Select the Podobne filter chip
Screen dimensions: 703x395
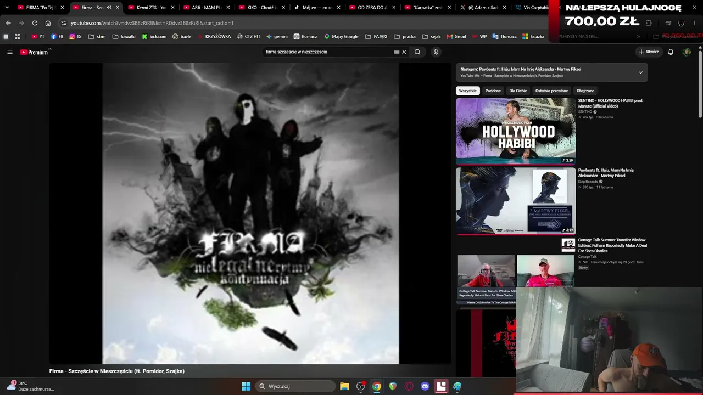point(493,91)
